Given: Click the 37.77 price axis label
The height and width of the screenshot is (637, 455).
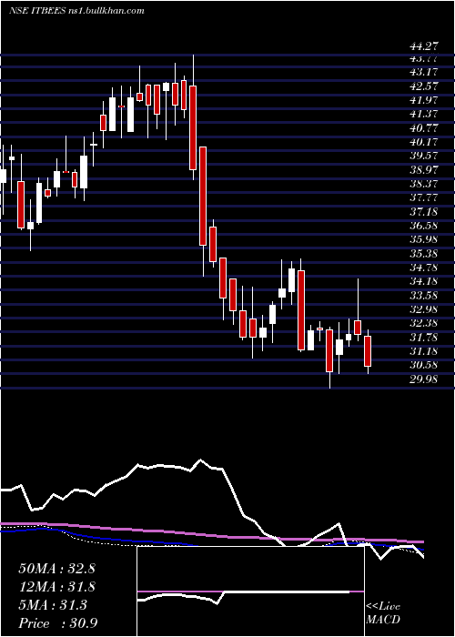Looking at the screenshot, I should pos(424,197).
